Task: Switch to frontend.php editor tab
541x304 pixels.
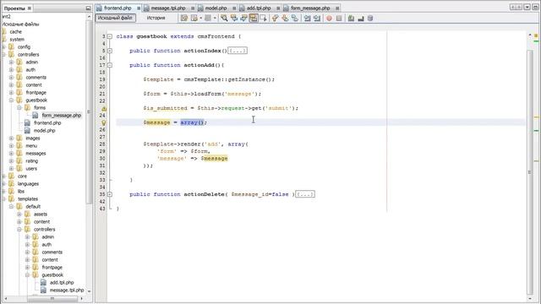Action: tap(117, 8)
